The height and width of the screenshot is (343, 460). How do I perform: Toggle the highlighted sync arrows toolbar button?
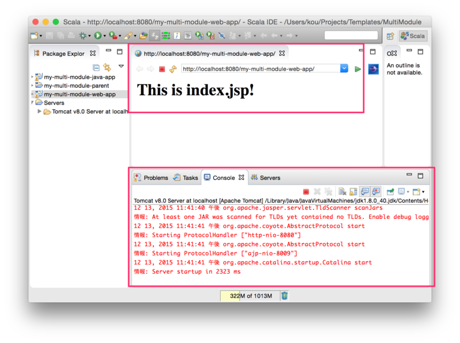[x=154, y=36]
